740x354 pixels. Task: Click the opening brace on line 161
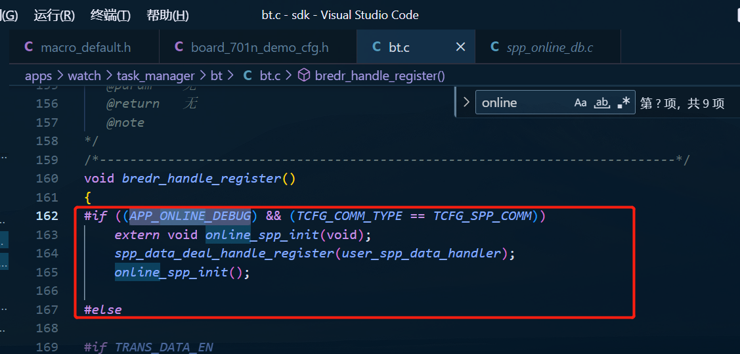[88, 197]
